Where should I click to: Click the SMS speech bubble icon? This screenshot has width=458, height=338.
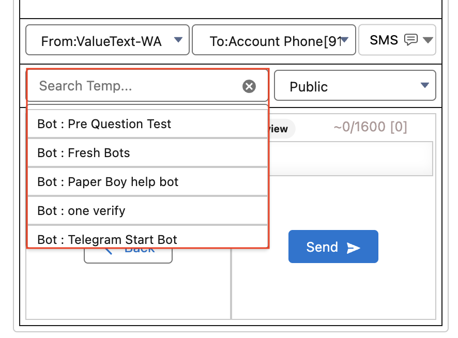[411, 40]
